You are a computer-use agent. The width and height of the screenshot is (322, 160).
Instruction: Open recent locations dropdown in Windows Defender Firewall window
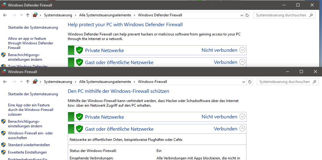pos(21,15)
